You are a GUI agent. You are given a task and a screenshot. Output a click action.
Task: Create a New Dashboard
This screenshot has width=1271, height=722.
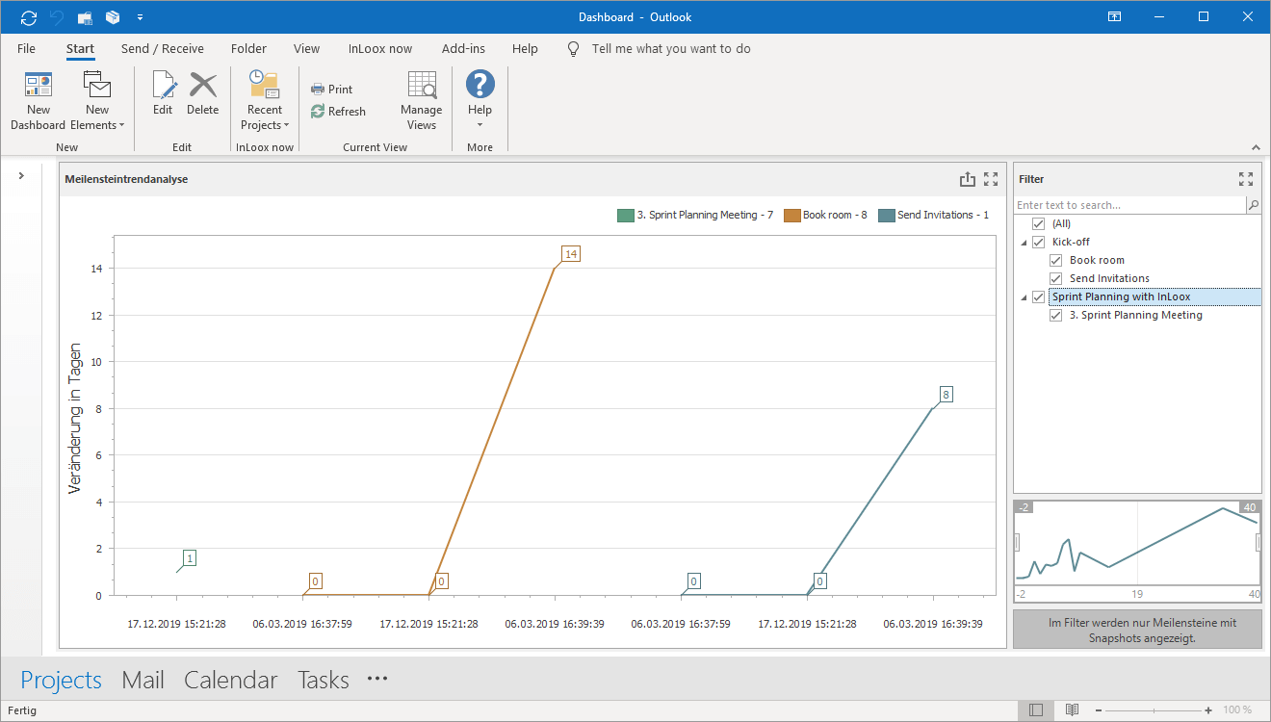[x=39, y=101]
